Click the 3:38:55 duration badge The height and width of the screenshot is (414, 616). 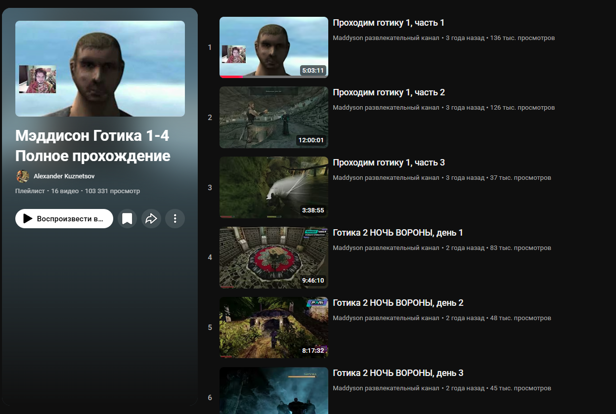[313, 210]
